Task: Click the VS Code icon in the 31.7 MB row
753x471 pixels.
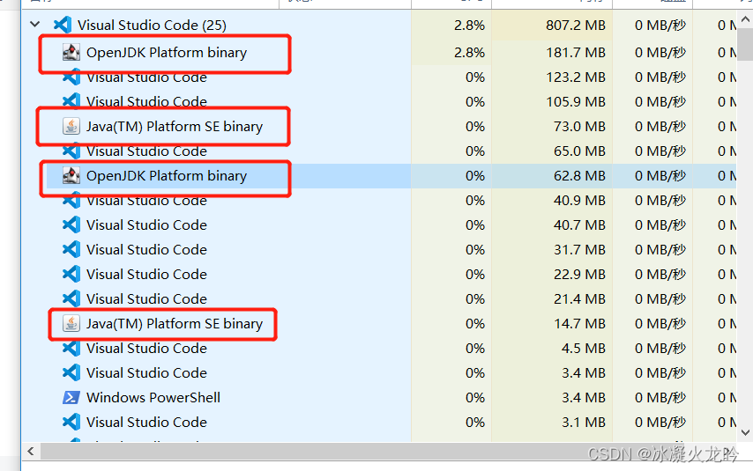Action: coord(71,249)
